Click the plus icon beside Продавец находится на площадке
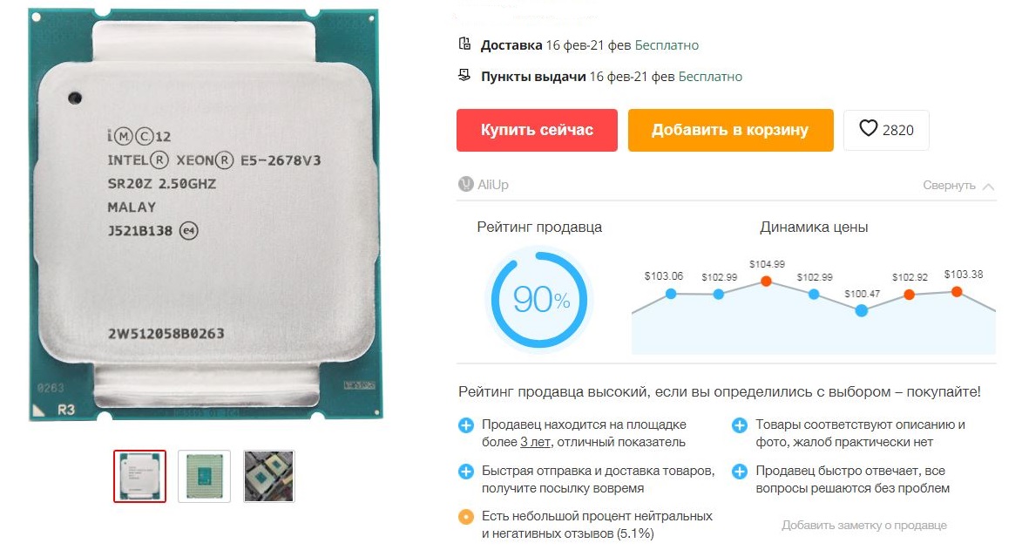1022x550 pixels. click(x=466, y=426)
